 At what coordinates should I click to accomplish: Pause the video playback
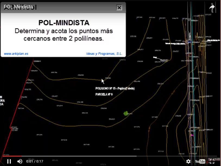(9, 161)
